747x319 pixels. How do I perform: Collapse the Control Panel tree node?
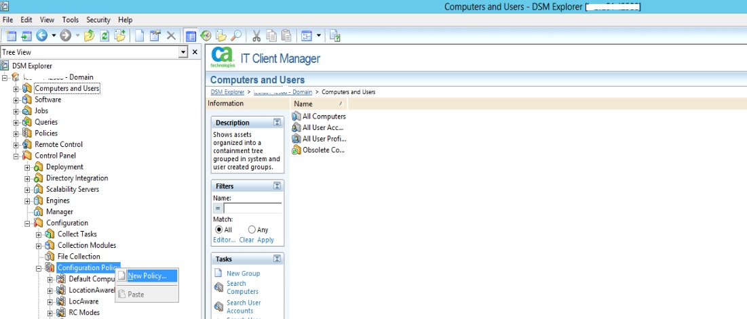coord(16,156)
